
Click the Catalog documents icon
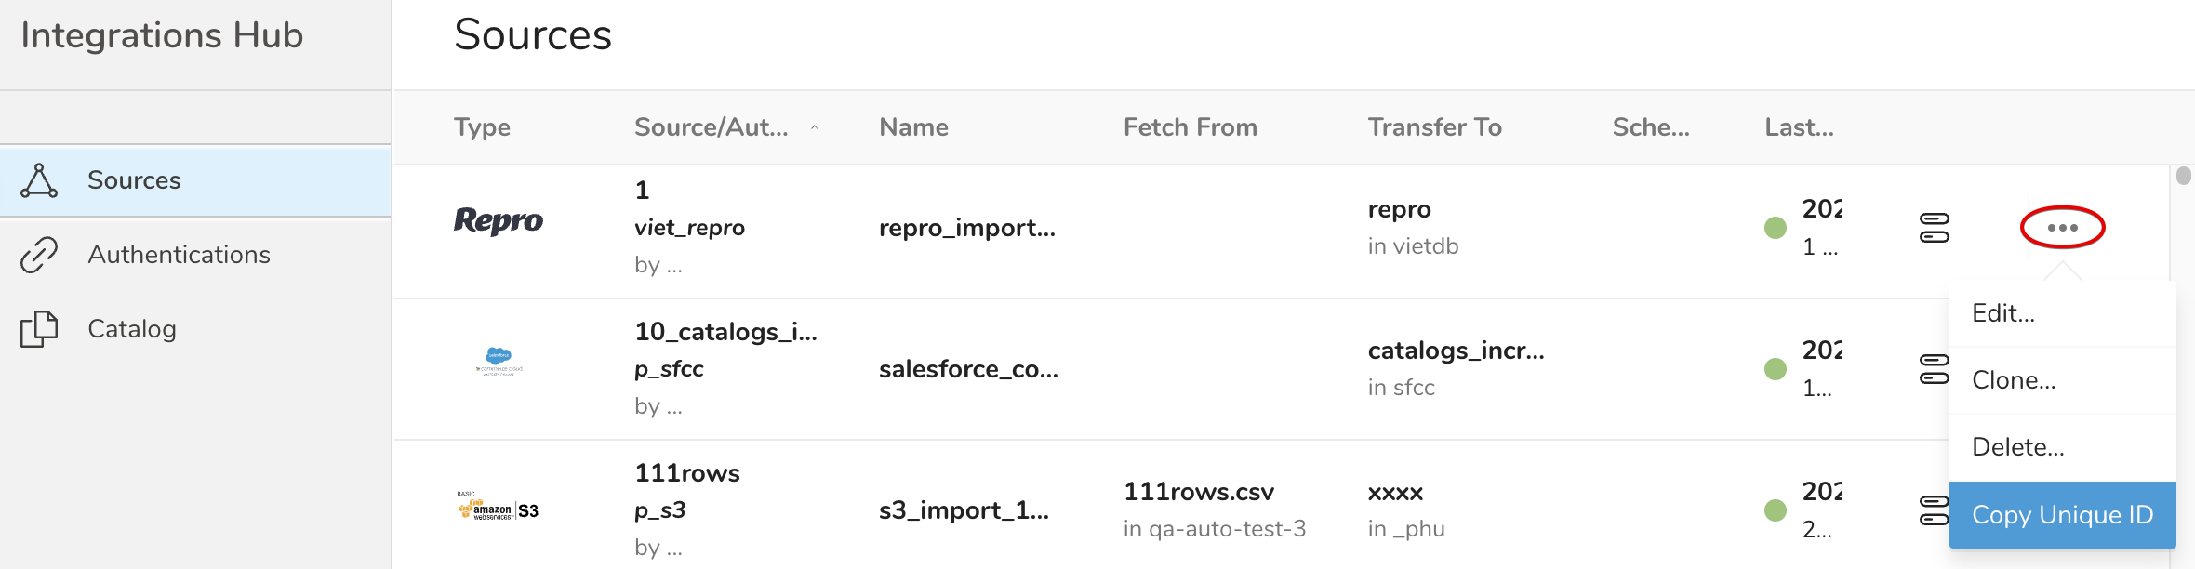39,329
